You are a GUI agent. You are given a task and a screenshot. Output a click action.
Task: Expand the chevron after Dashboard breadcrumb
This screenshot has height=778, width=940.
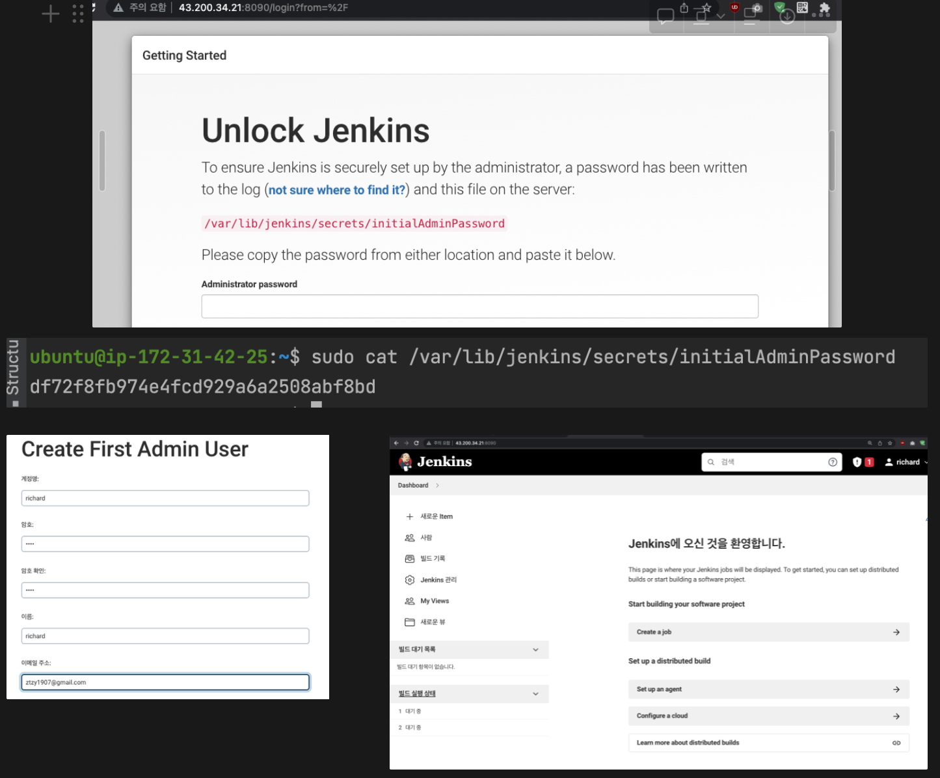tap(437, 485)
